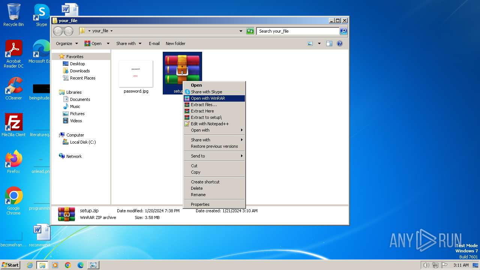Expand the Send to submenu

[214, 156]
